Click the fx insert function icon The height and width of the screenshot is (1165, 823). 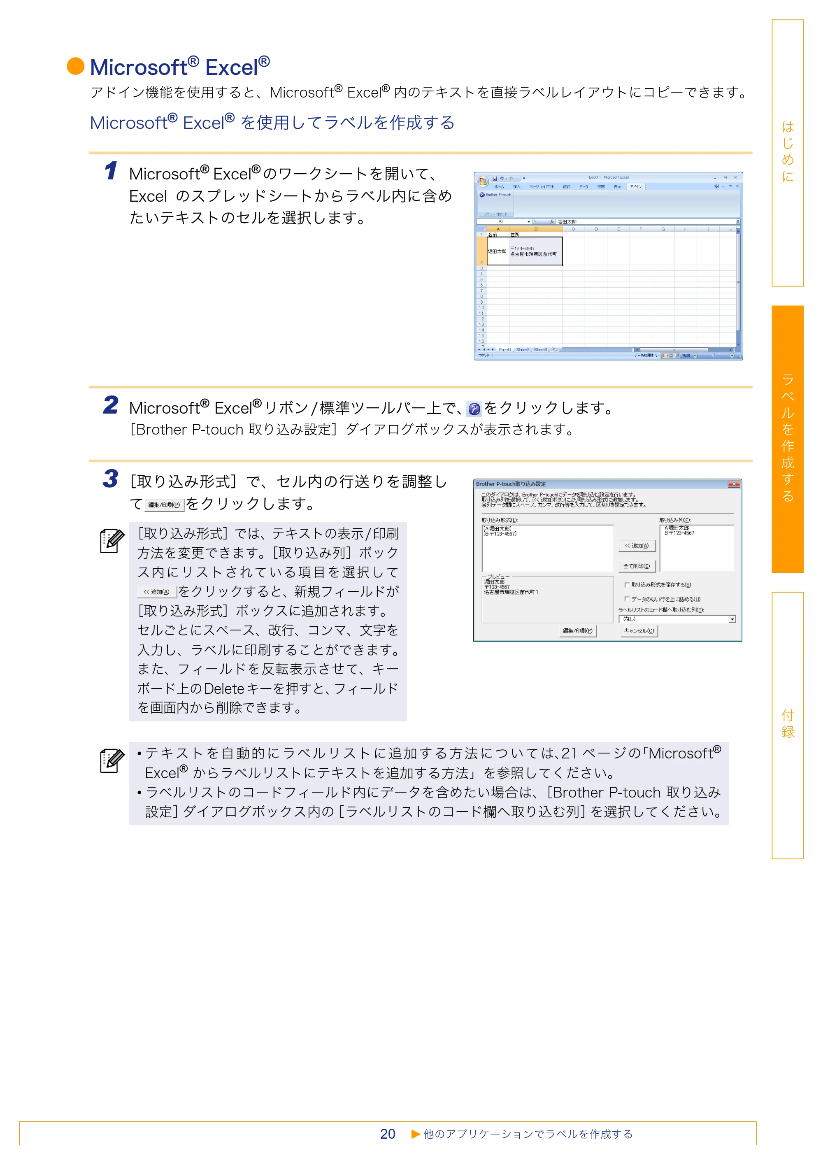(x=552, y=222)
